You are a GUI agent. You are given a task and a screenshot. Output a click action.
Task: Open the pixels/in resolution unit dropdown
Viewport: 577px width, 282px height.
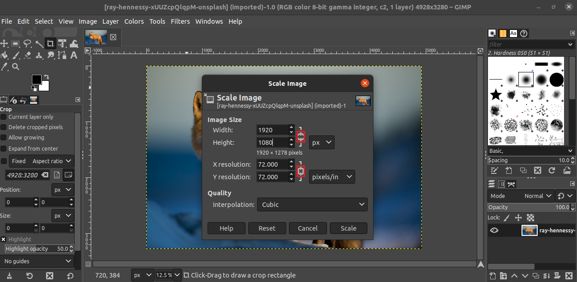tap(332, 177)
